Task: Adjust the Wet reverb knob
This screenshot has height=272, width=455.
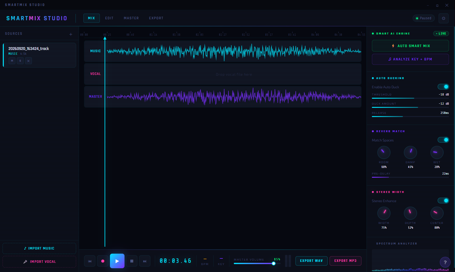Action: pyautogui.click(x=437, y=152)
